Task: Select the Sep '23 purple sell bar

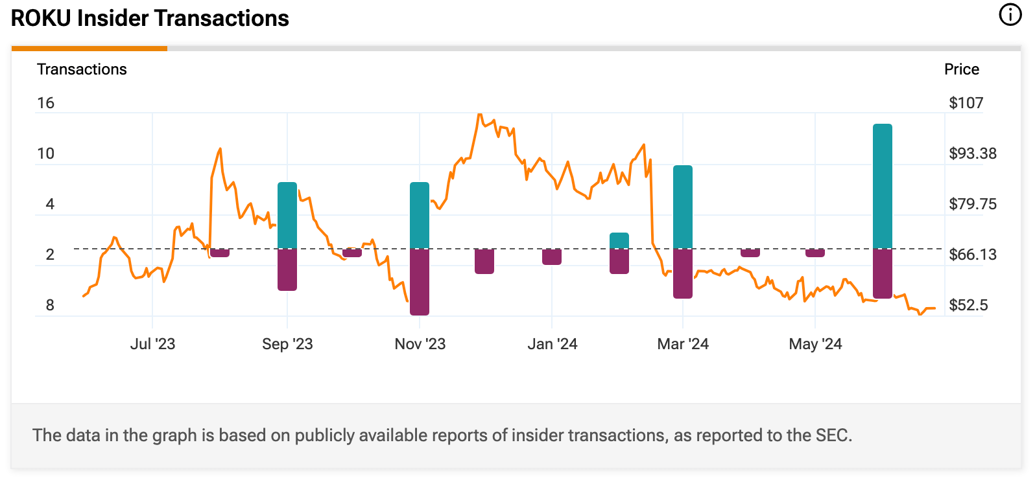Action: tap(287, 270)
